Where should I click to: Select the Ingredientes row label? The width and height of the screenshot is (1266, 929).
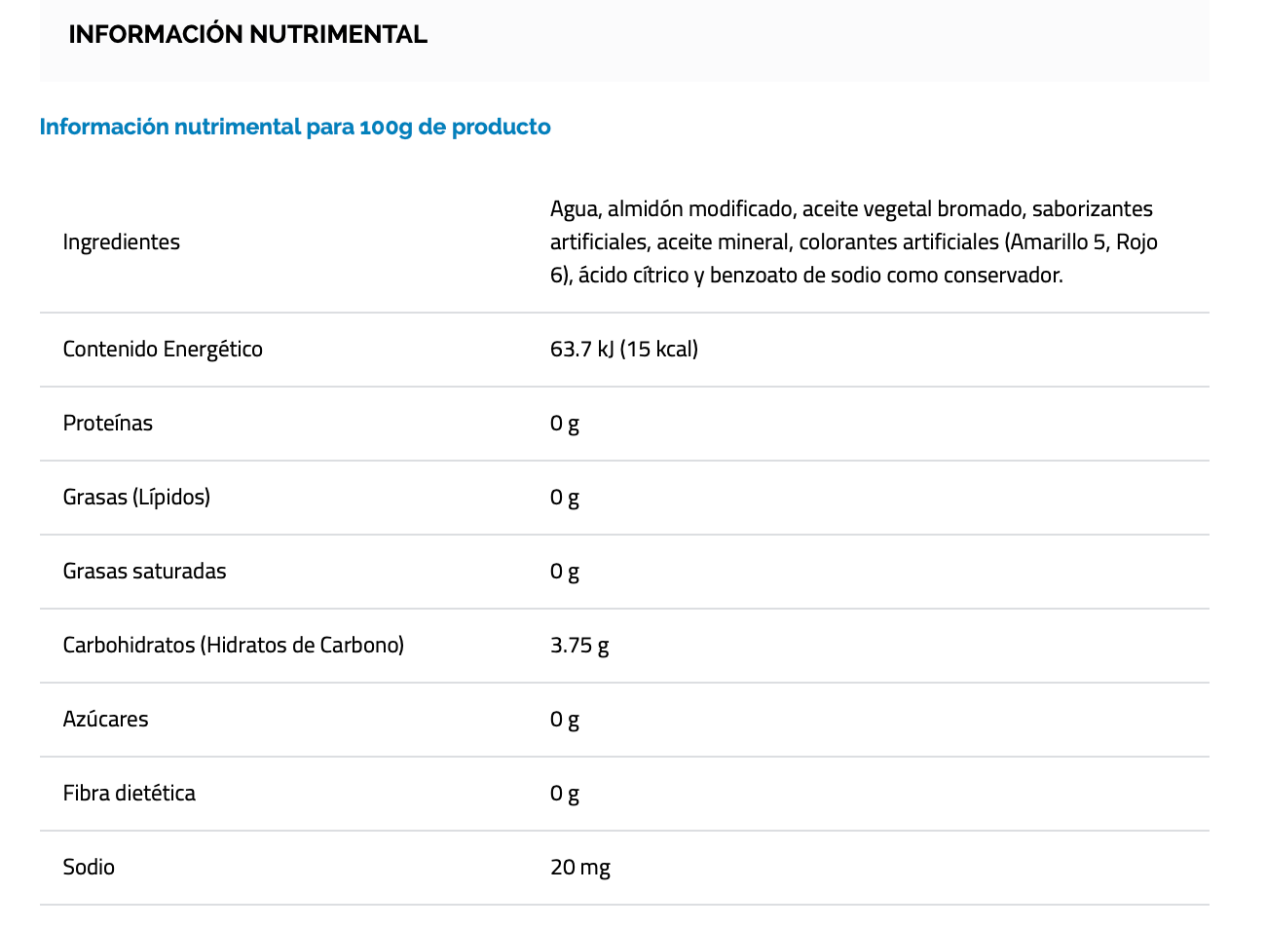click(122, 242)
